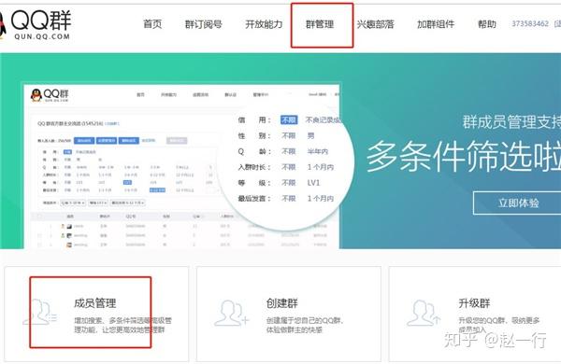This screenshot has height=364, width=561.
Task: Open the 首页 navigation item
Action: 152,24
